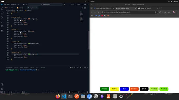This screenshot has width=179, height=100.
Task: Open terminal panel more actions ellipsis
Action: [x=83, y=67]
